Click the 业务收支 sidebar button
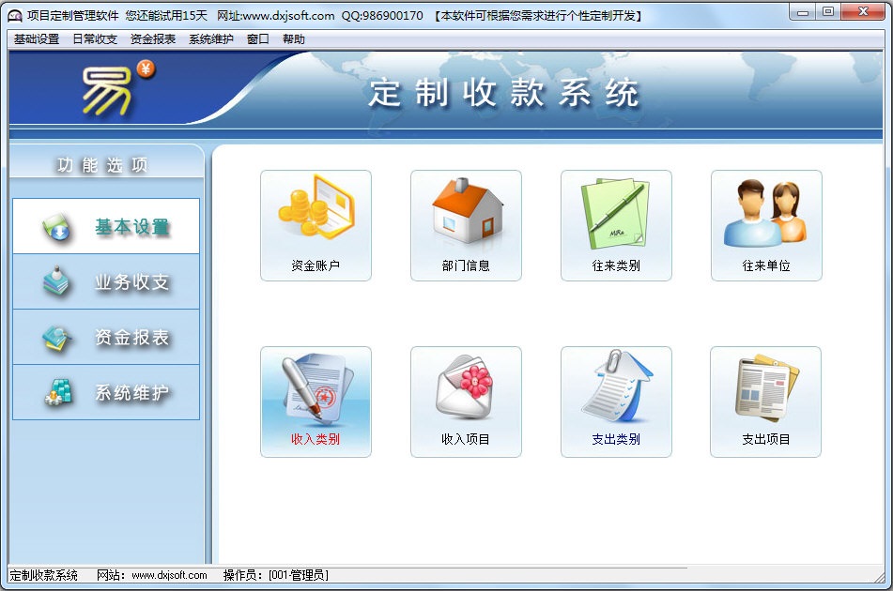Viewport: 893px width, 591px height. (105, 280)
